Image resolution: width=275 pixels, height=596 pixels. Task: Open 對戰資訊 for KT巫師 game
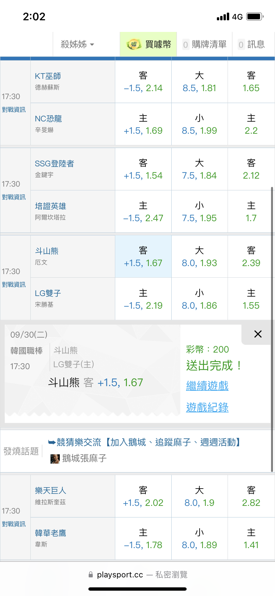tap(14, 110)
